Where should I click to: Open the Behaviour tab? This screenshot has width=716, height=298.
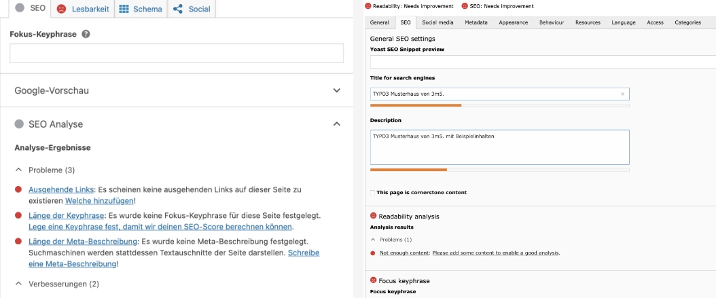551,22
